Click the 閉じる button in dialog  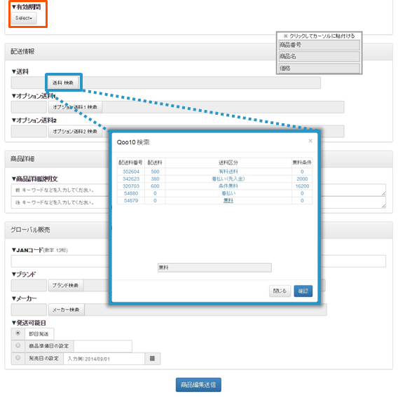coord(280,291)
